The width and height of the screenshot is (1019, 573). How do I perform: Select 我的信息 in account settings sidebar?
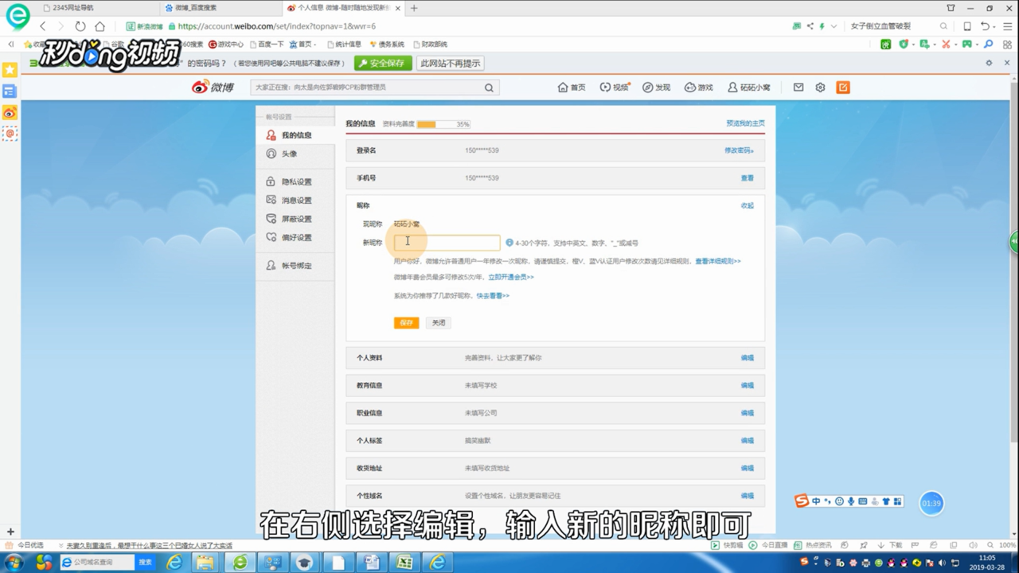295,135
